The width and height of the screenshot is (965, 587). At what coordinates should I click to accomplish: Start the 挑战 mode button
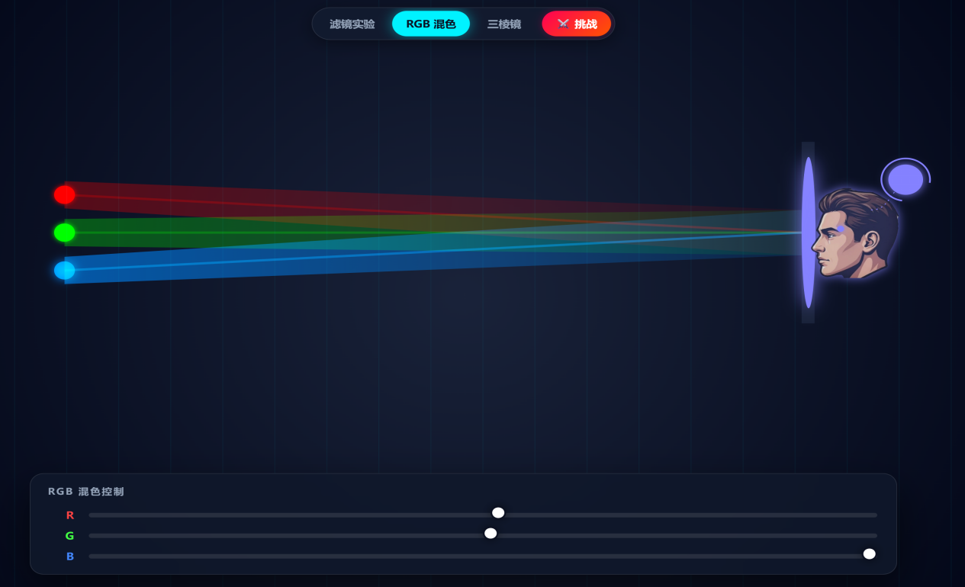pyautogui.click(x=577, y=24)
